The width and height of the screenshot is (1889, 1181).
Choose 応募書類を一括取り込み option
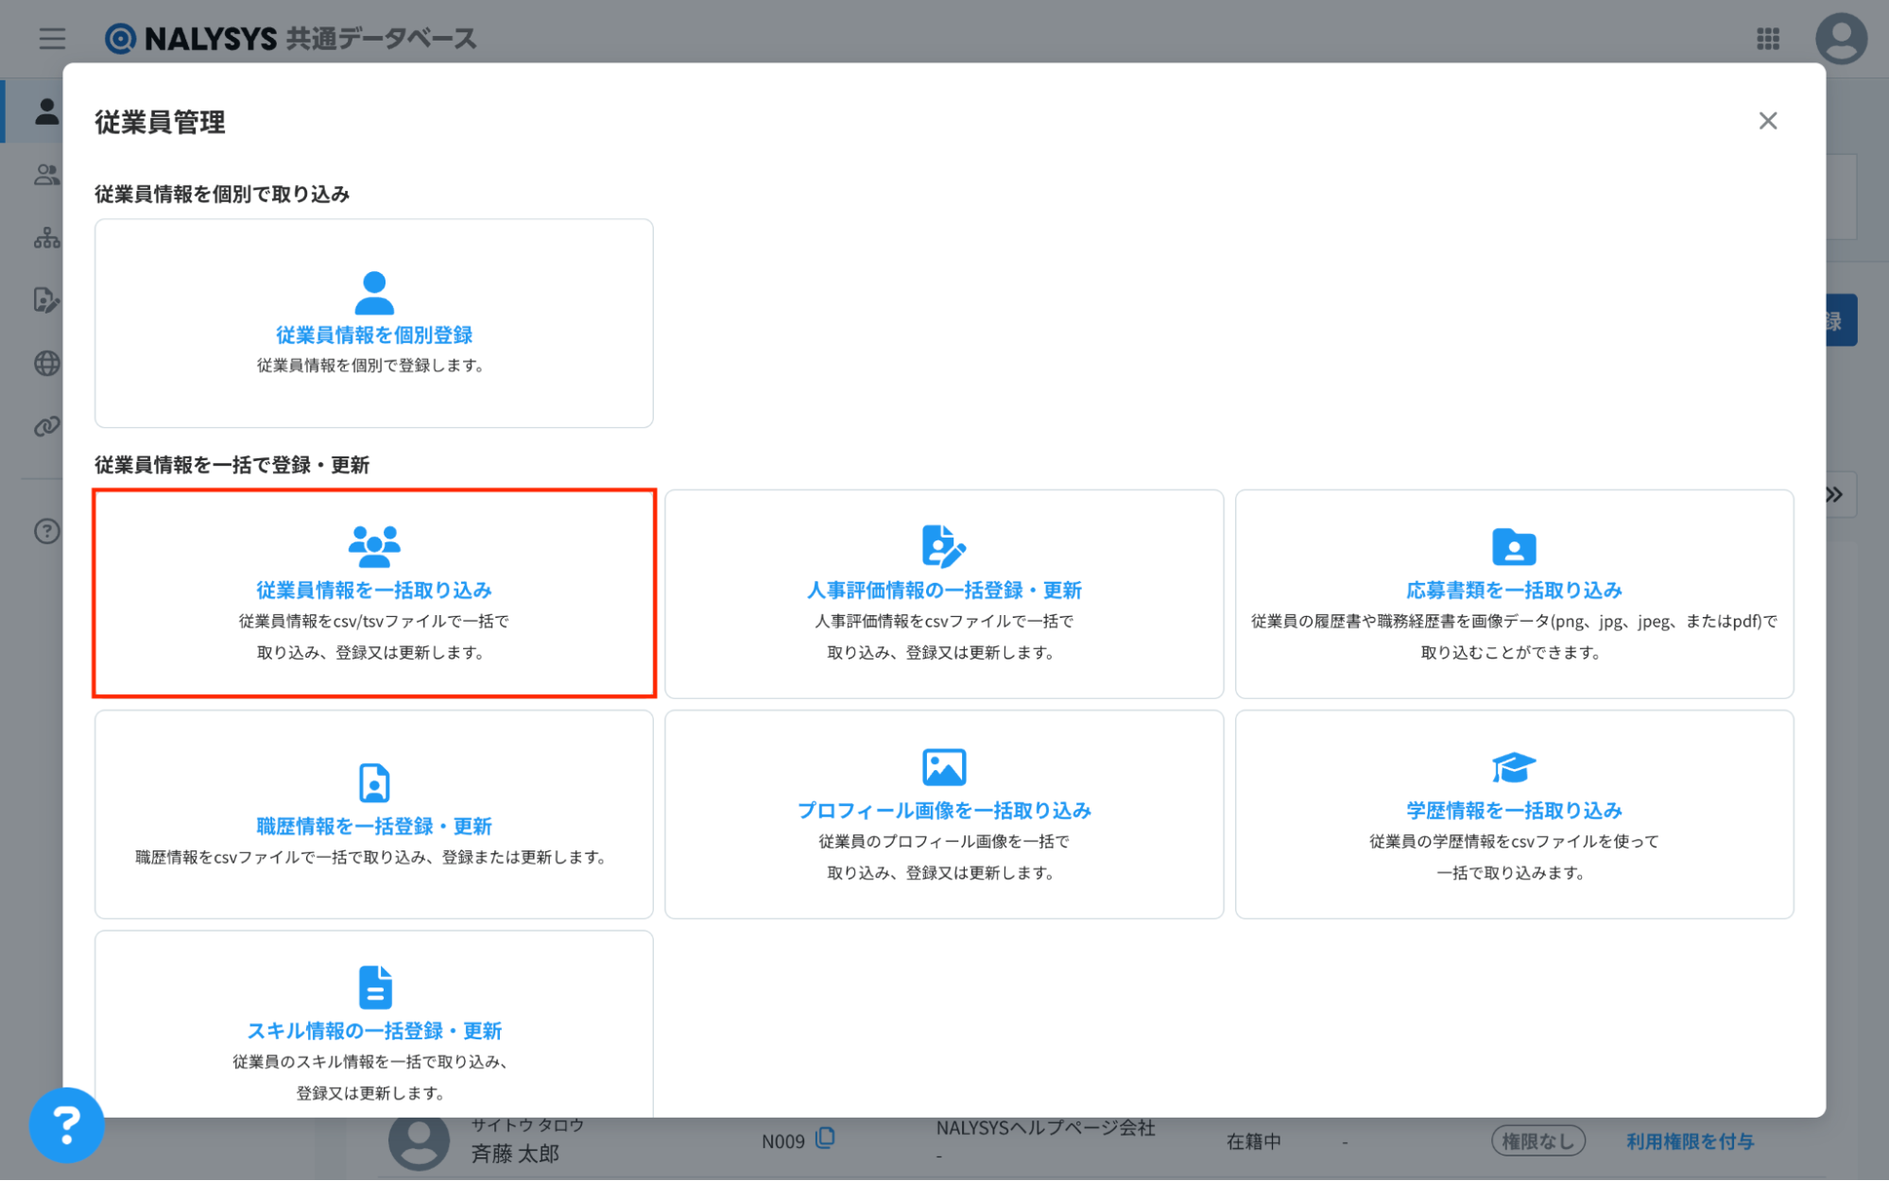pyautogui.click(x=1513, y=592)
